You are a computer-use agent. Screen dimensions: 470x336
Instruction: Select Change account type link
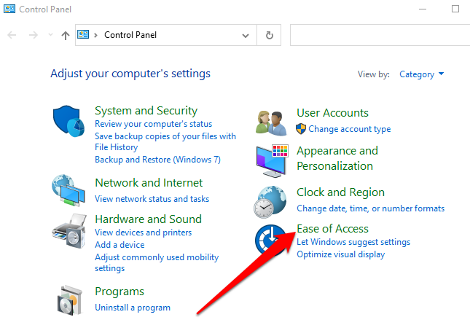tap(349, 129)
